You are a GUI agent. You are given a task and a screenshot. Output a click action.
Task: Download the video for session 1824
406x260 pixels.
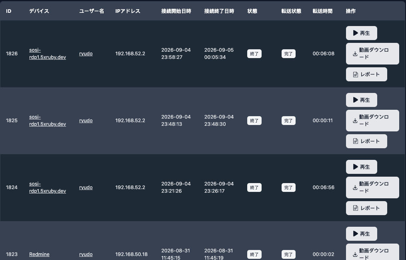tap(372, 187)
